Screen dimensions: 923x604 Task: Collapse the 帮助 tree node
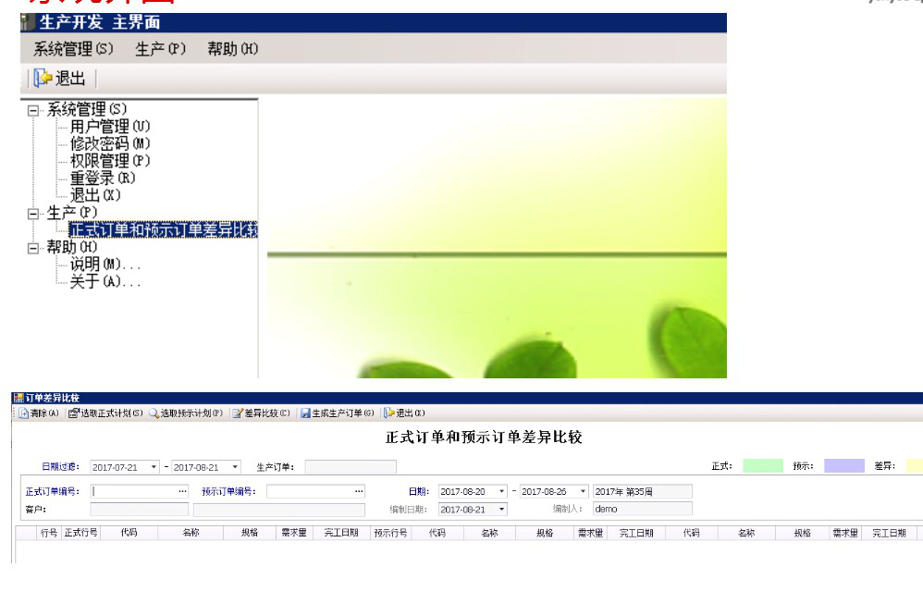coord(34,248)
